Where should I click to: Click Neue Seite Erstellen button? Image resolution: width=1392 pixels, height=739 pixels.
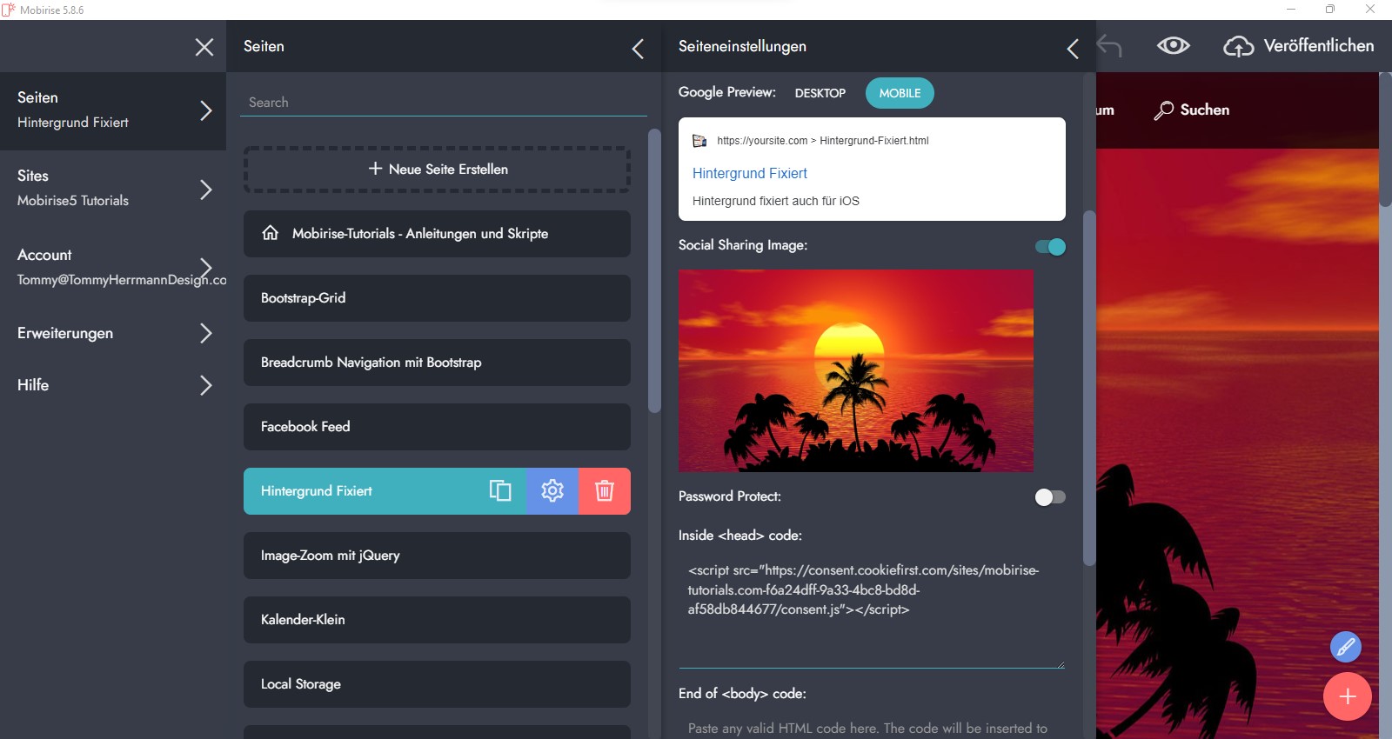point(437,169)
